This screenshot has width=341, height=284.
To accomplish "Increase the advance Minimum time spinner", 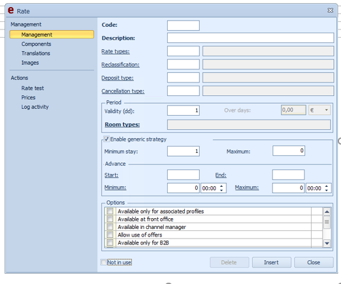I will (221, 186).
